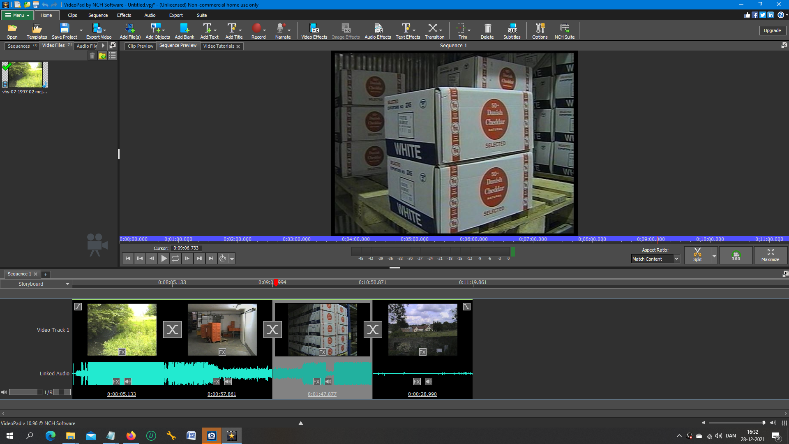Screen dimensions: 789x444
Task: Click the Add File(s) icon
Action: point(130,31)
